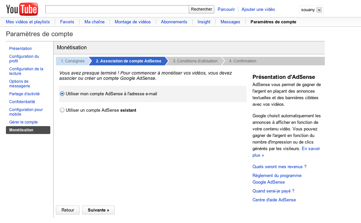Select radio Utiliser un compte AdSense existant
361x223 pixels.
coord(62,110)
